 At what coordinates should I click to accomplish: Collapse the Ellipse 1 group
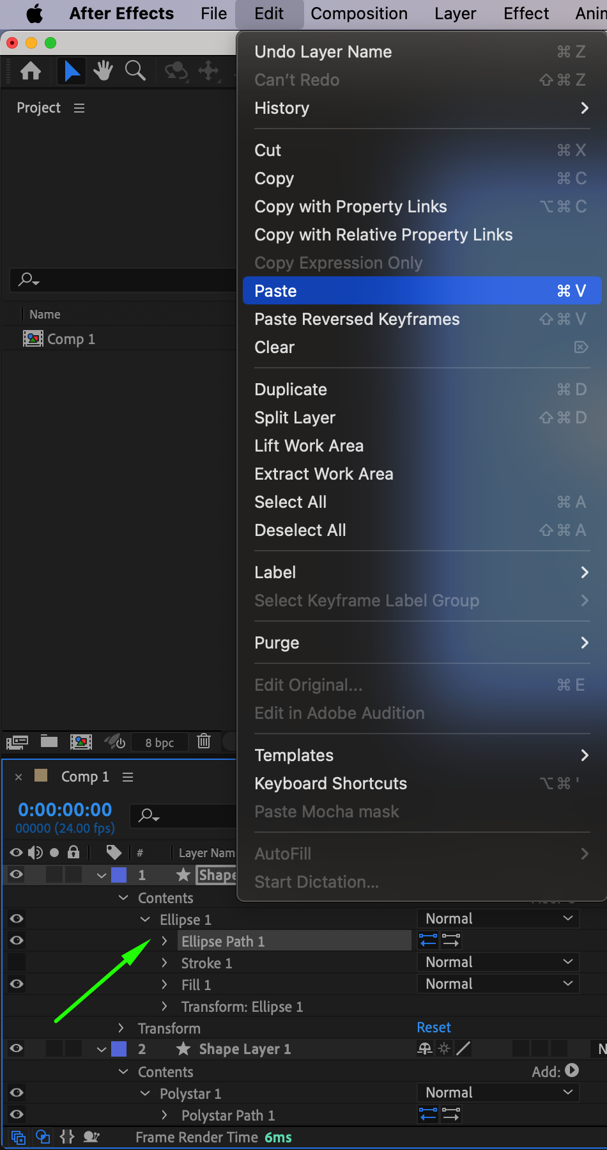click(x=145, y=919)
